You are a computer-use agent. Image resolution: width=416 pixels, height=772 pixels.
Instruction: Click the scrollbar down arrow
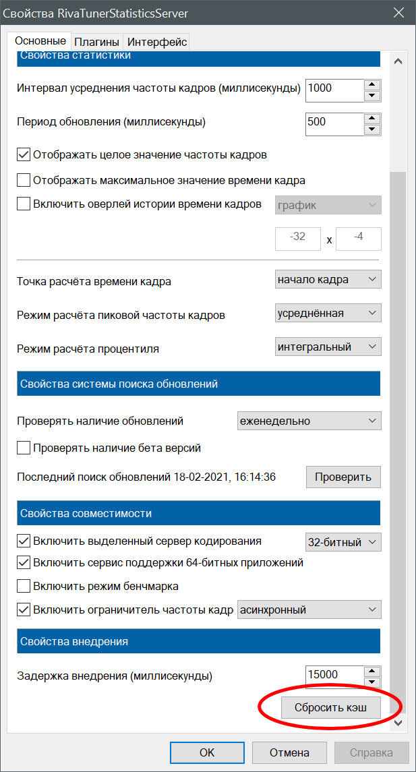point(398,722)
